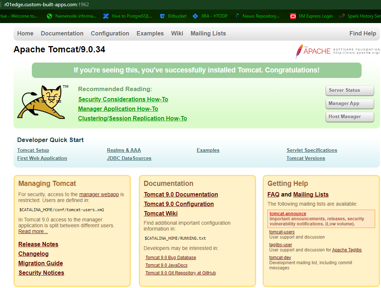
Task: Open the Changelog link
Action: 34,254
